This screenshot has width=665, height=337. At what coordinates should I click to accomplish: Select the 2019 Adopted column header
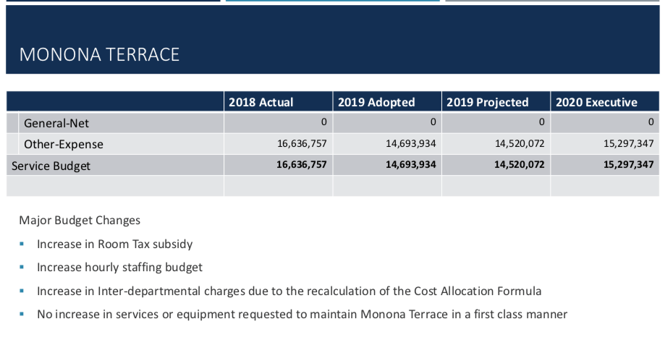click(x=376, y=102)
